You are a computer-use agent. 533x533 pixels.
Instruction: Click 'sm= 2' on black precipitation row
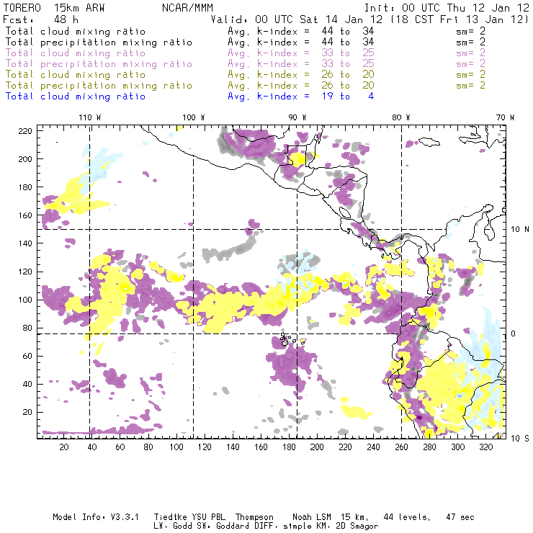tap(470, 42)
